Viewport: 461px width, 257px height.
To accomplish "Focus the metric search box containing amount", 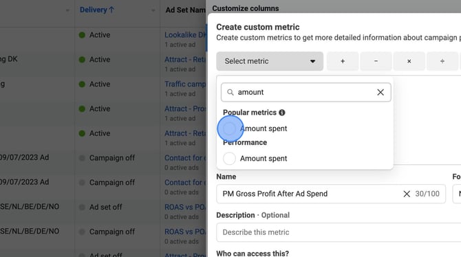I will (305, 92).
